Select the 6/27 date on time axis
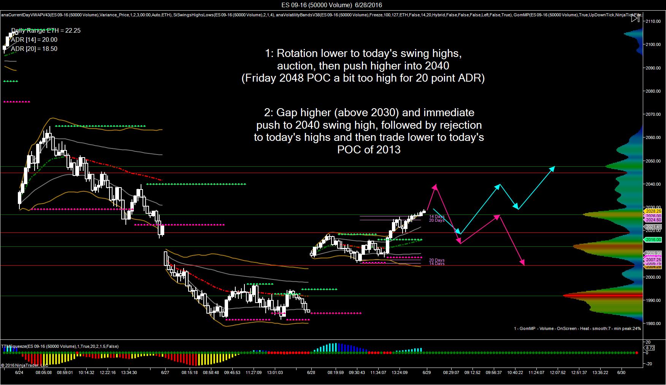The image size is (666, 385). [165, 372]
